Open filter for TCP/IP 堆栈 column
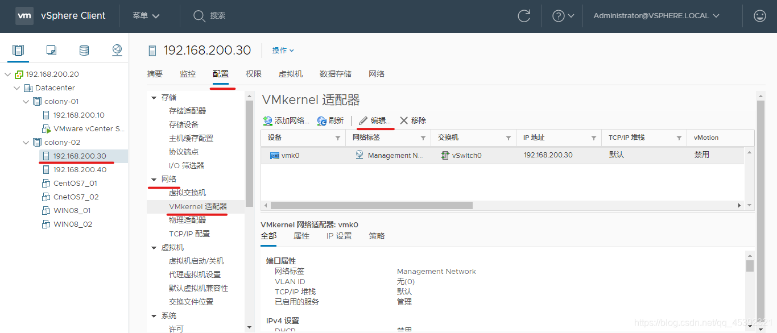777x333 pixels. point(679,138)
